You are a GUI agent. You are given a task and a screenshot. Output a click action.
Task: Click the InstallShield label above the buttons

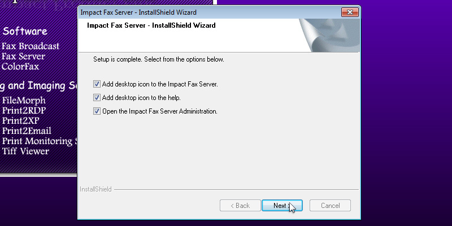[96, 189]
